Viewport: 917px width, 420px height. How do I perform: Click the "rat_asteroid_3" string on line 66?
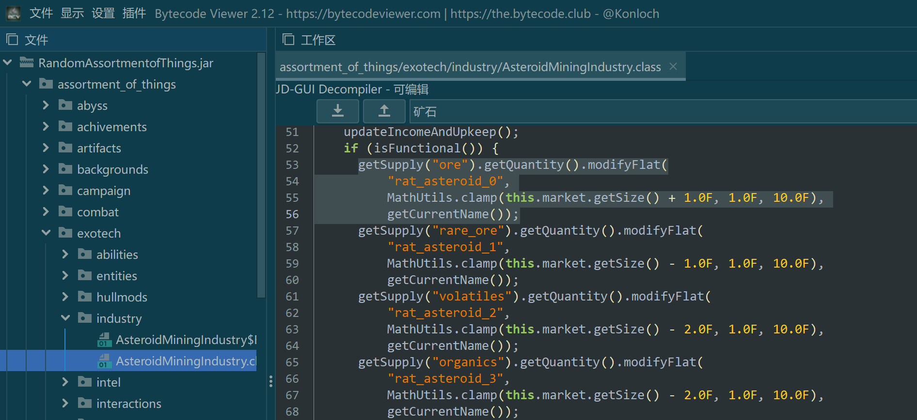(445, 378)
